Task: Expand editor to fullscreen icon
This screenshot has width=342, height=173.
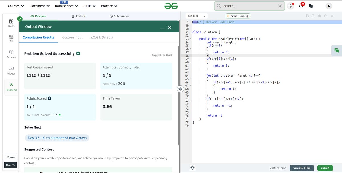Action: 332,16
